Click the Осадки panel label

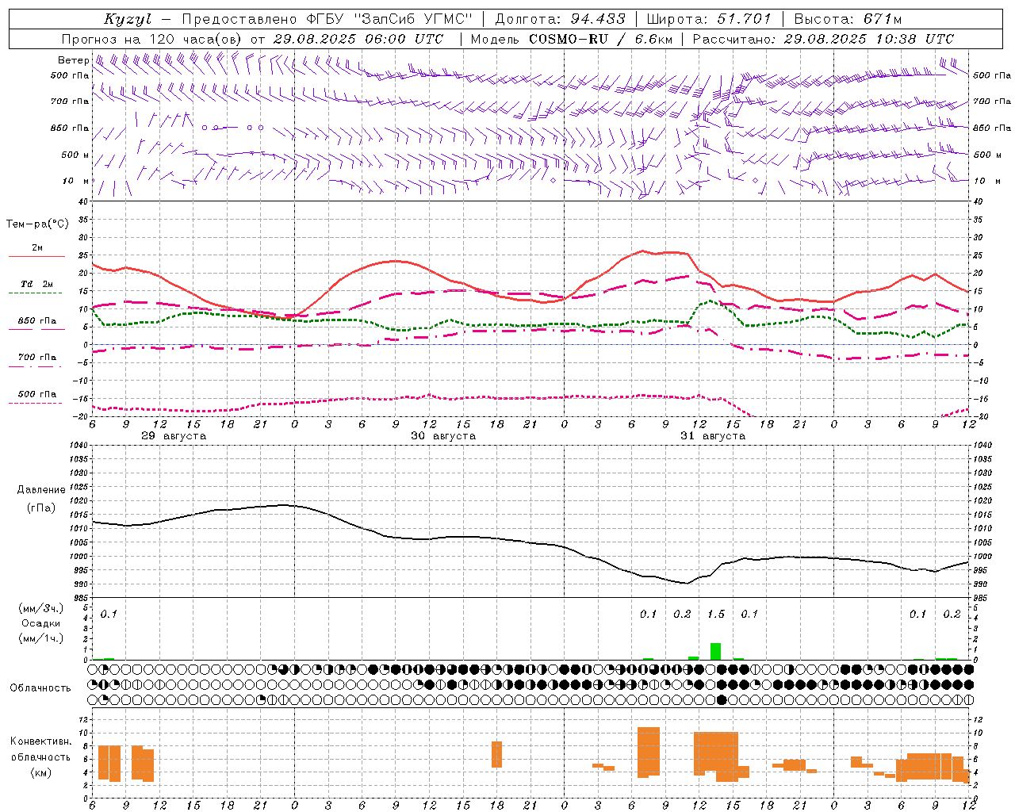[41, 623]
